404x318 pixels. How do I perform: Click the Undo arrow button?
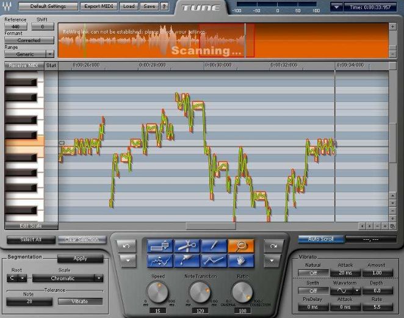coord(126,246)
